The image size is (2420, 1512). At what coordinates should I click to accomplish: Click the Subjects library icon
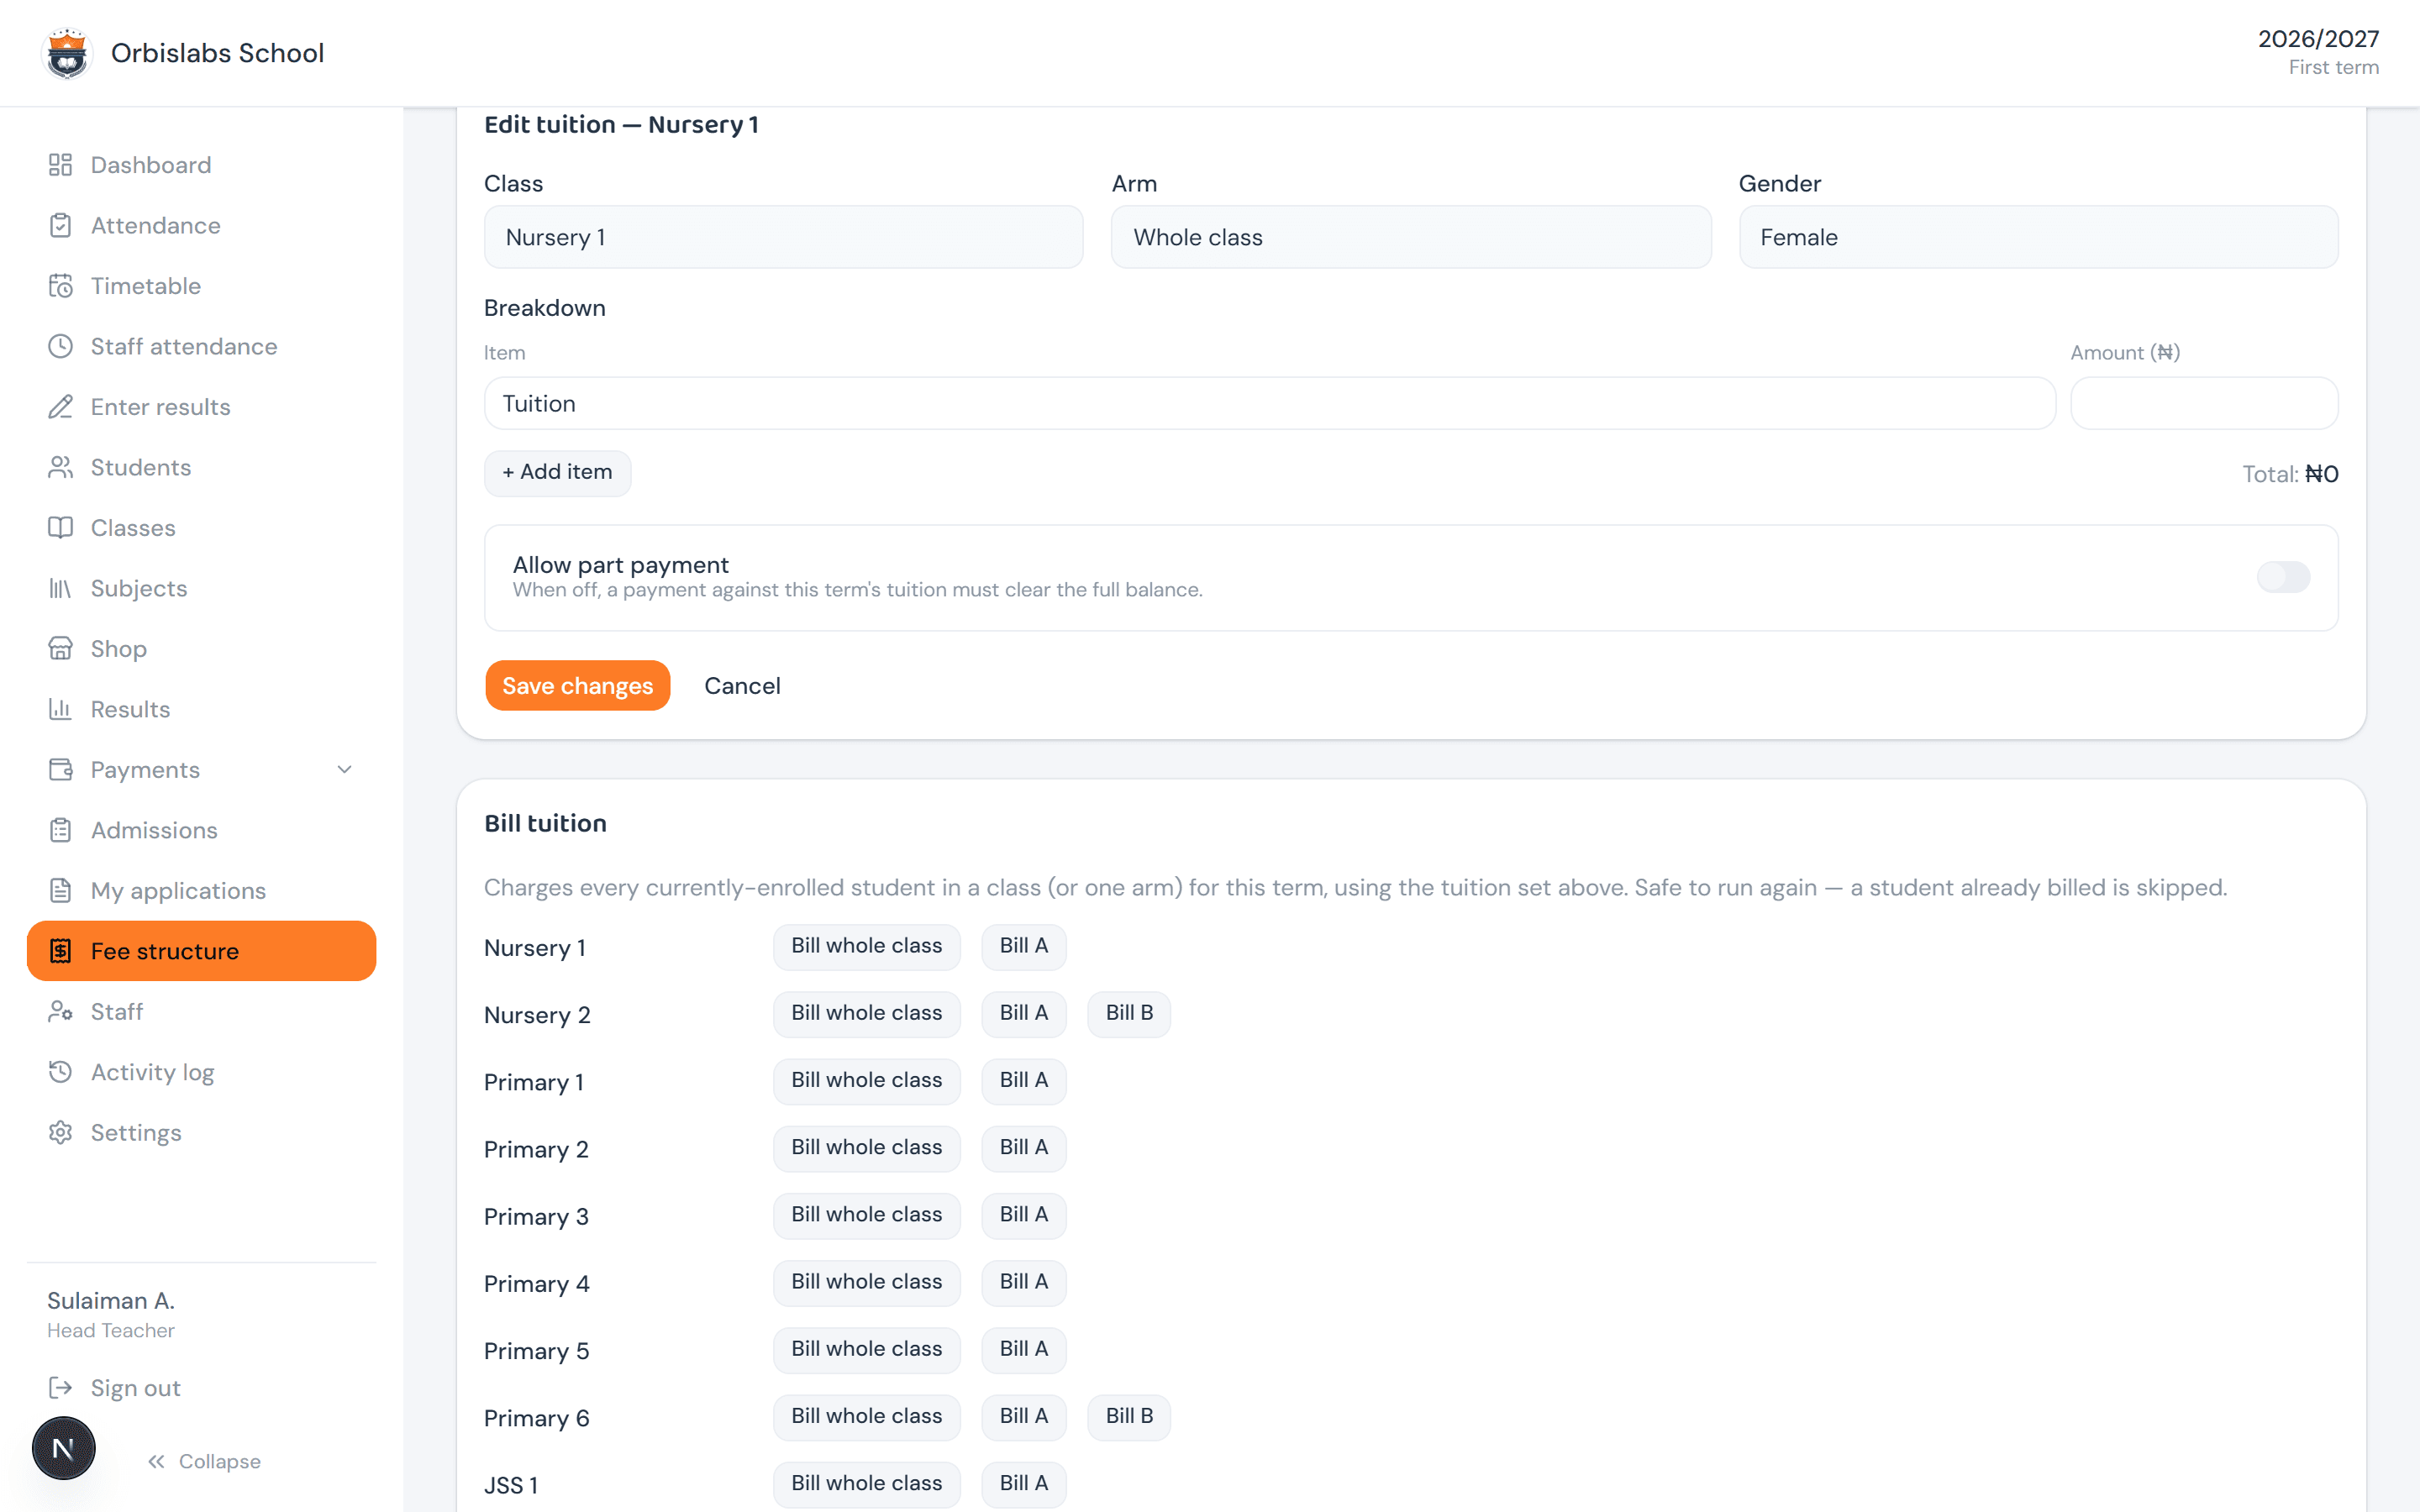point(60,588)
